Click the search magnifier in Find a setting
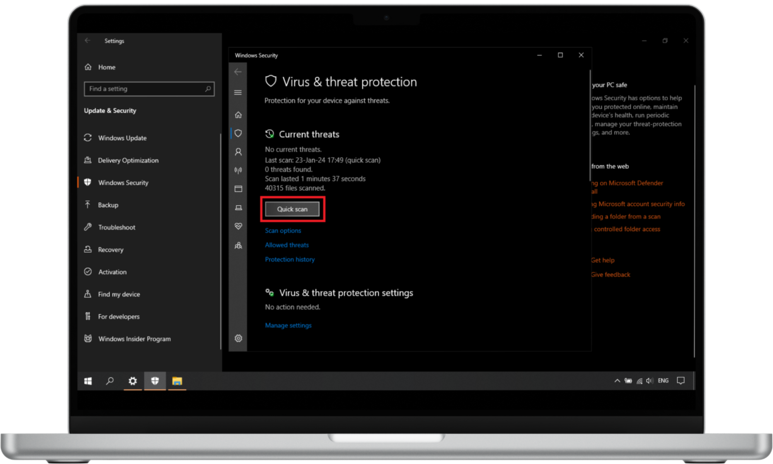The width and height of the screenshot is (773, 464). click(x=208, y=89)
